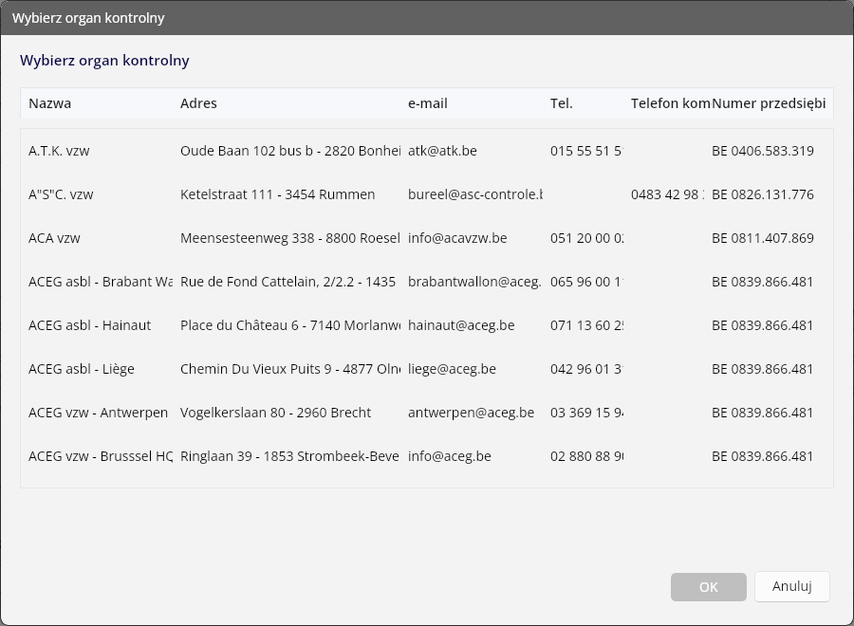Click the mobile number 0483 42 98
Viewport: 854px width, 626px height.
point(667,194)
